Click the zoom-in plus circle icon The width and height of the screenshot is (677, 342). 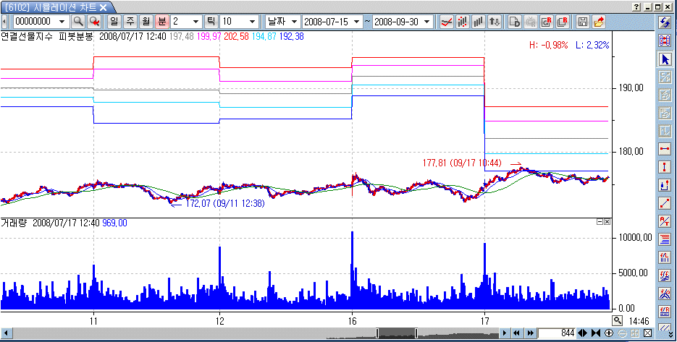tap(609, 333)
